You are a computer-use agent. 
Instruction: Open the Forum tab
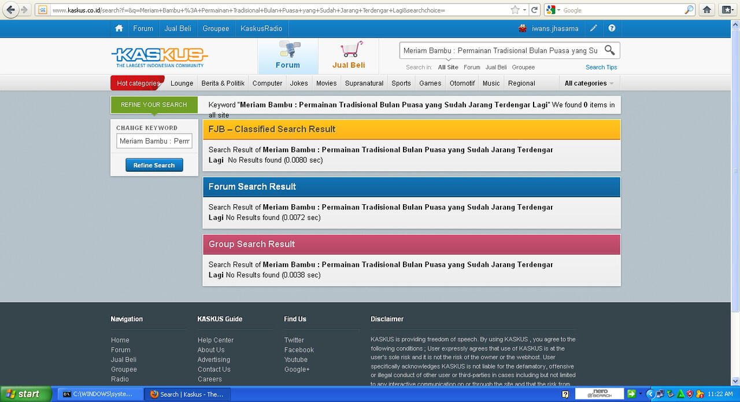[x=288, y=56]
